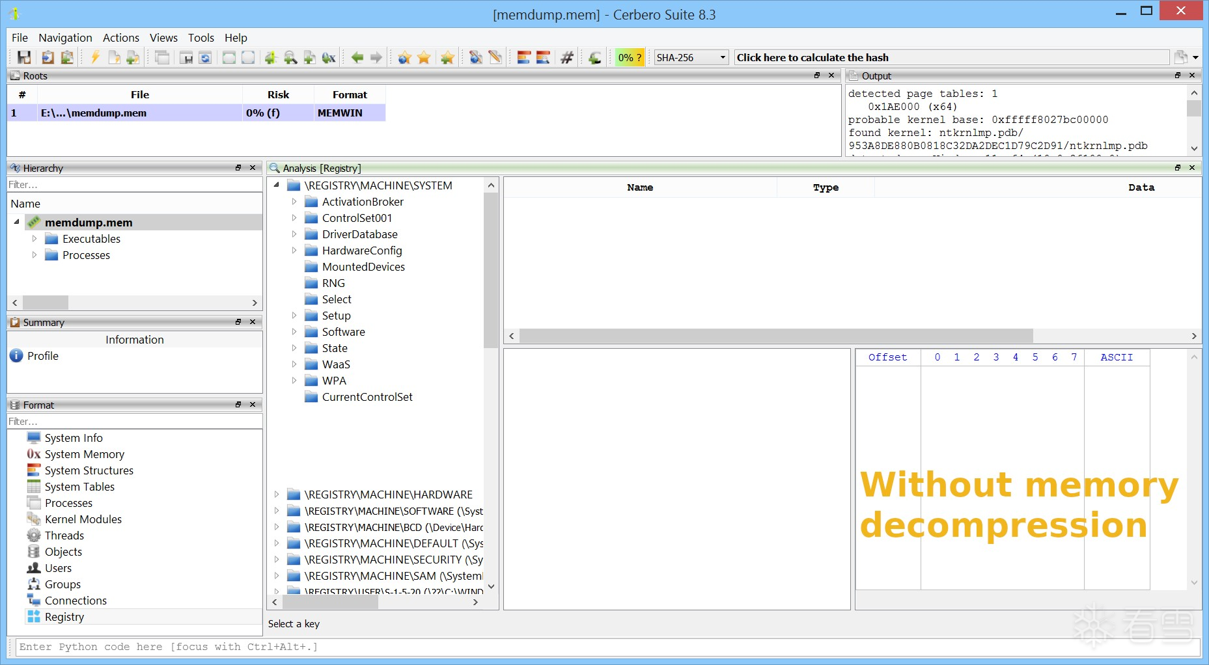Expand the Executables node in Hierarchy
Viewport: 1209px width, 665px height.
coord(35,239)
